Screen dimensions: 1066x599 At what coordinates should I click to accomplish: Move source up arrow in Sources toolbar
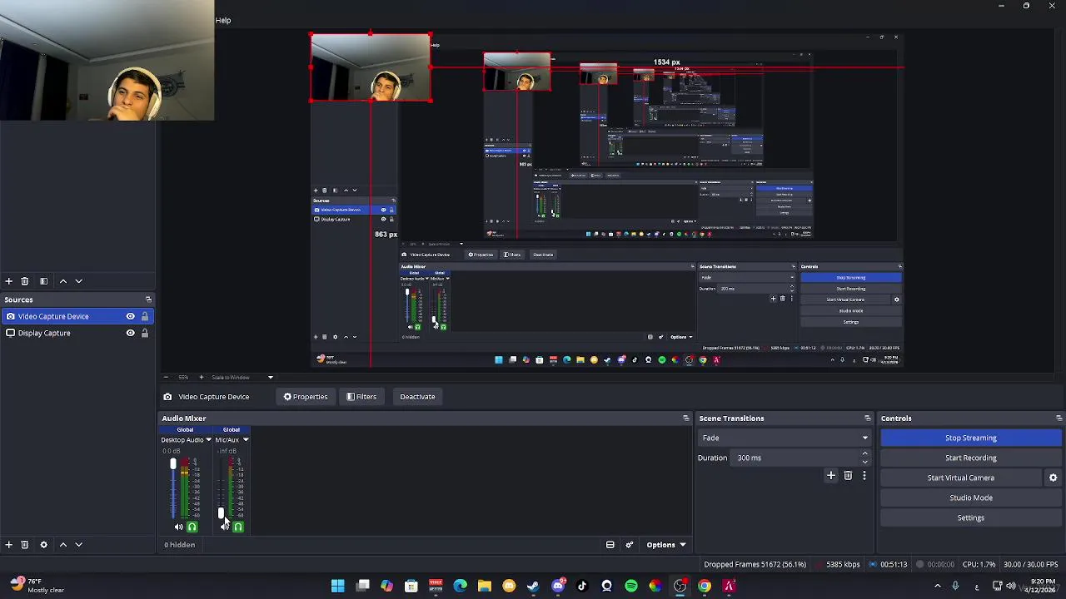point(62,545)
